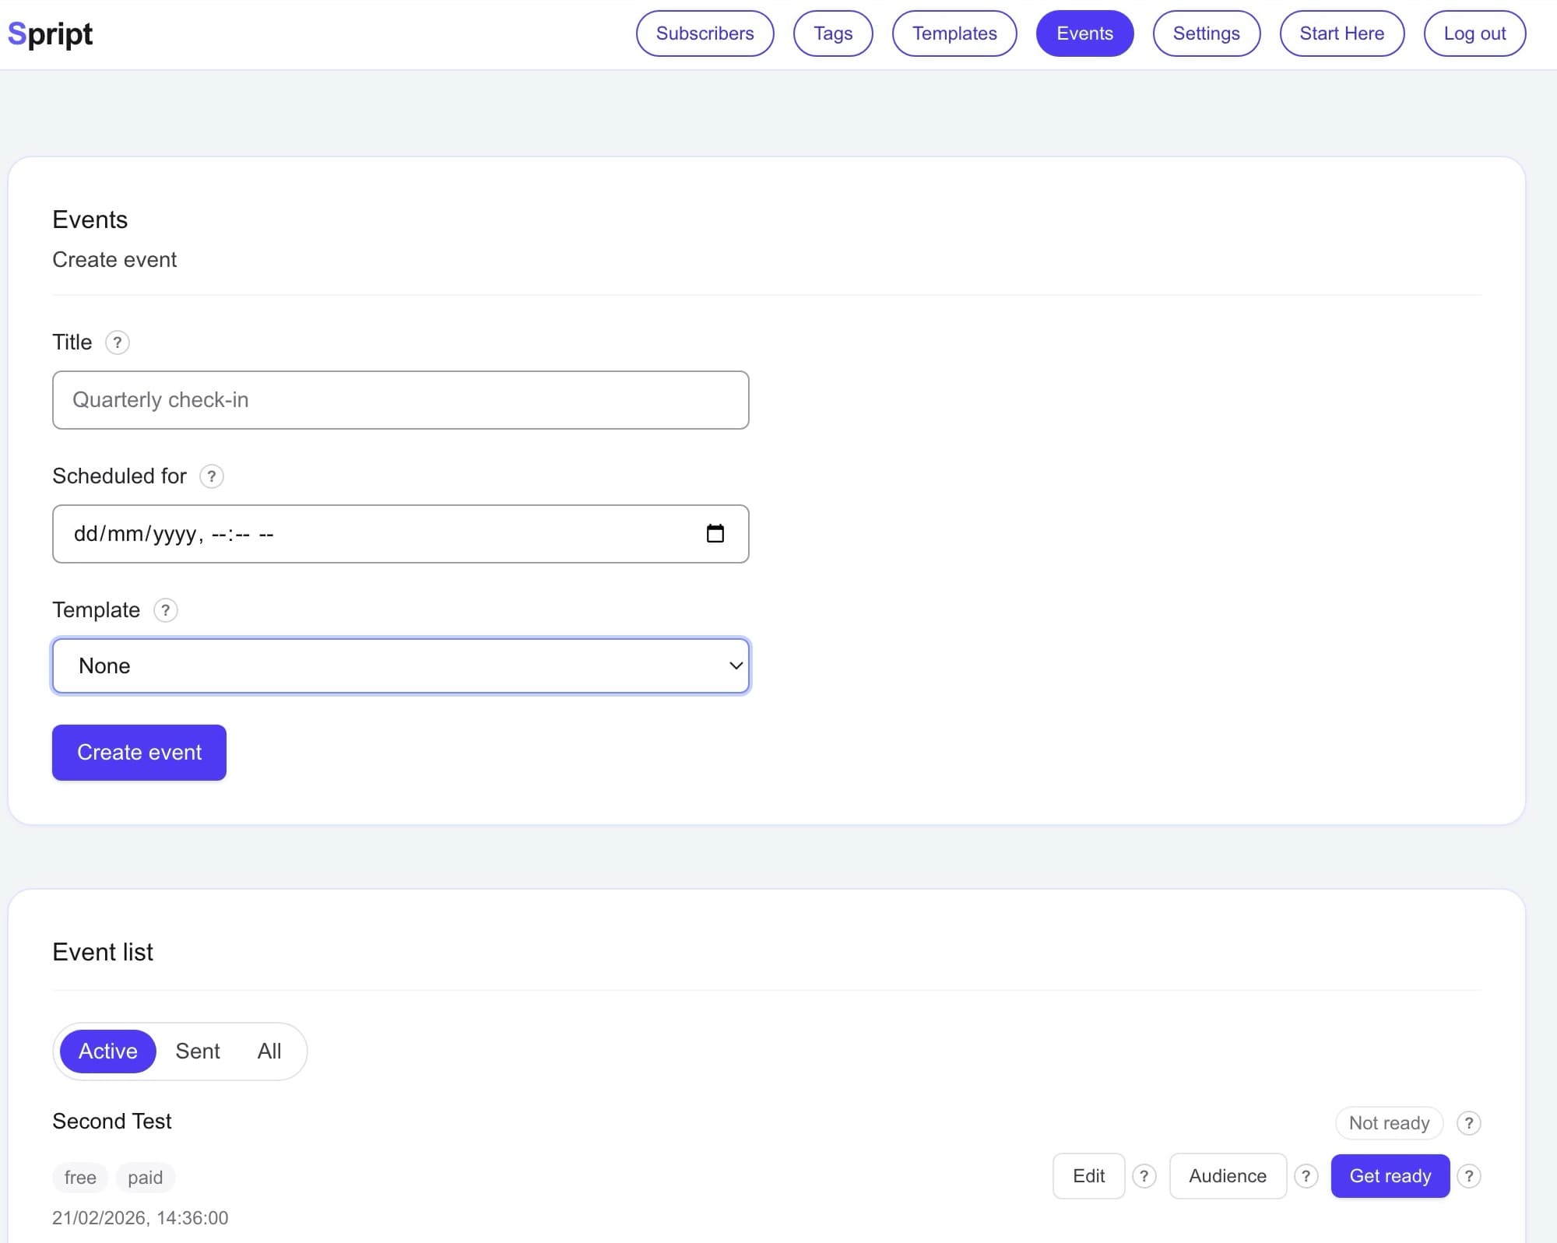Open the Template dropdown showing None

coord(400,665)
